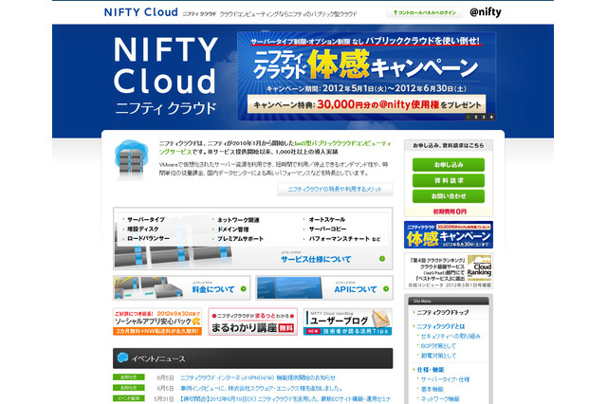This screenshot has height=404, width=607.
Task: Open 5月31日 ECサイト seminar news item
Action: click(x=285, y=399)
